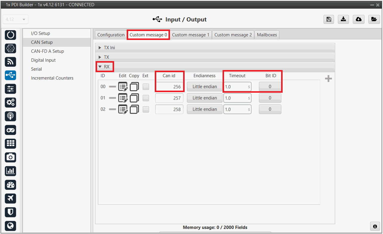Image resolution: width=383 pixels, height=234 pixels.
Task: Open the camera section in sidebar
Action: [x=10, y=157]
